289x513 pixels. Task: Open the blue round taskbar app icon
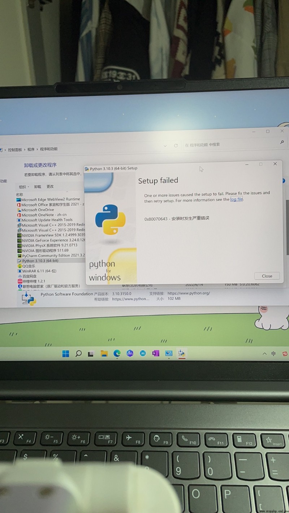click(x=143, y=354)
